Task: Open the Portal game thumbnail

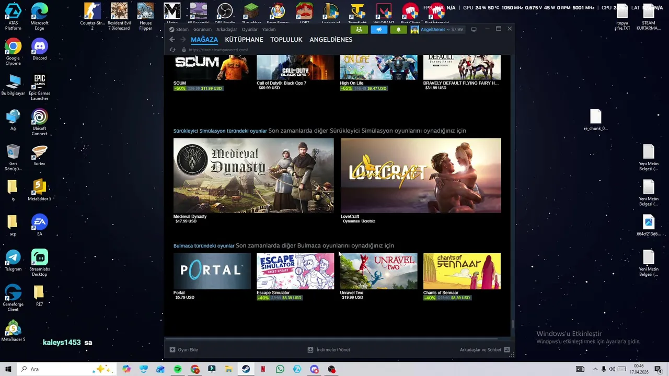Action: coord(212,271)
